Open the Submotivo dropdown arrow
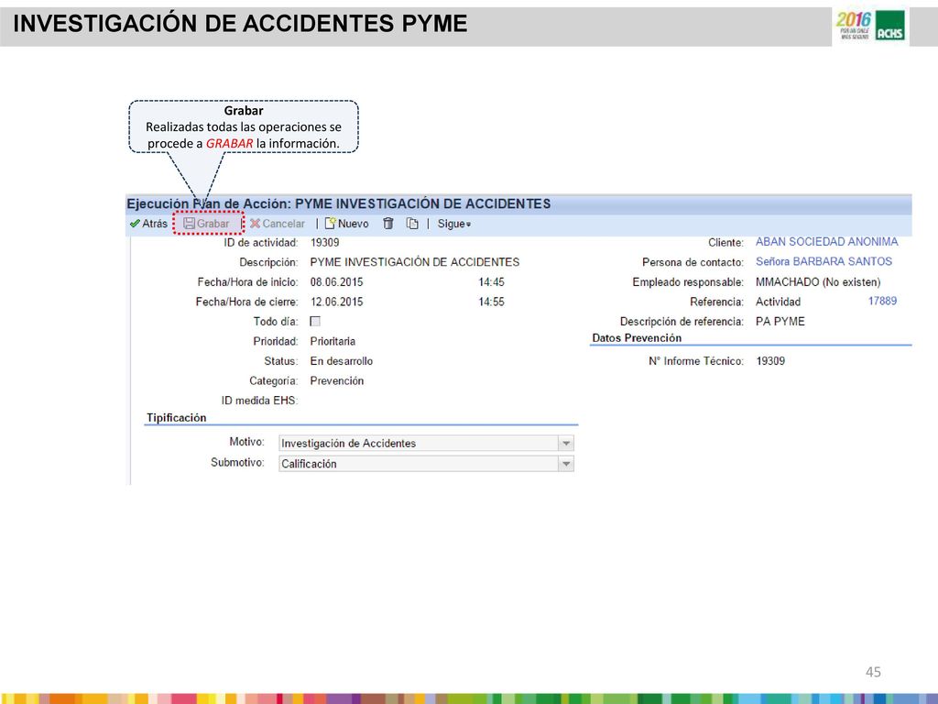 tap(566, 464)
